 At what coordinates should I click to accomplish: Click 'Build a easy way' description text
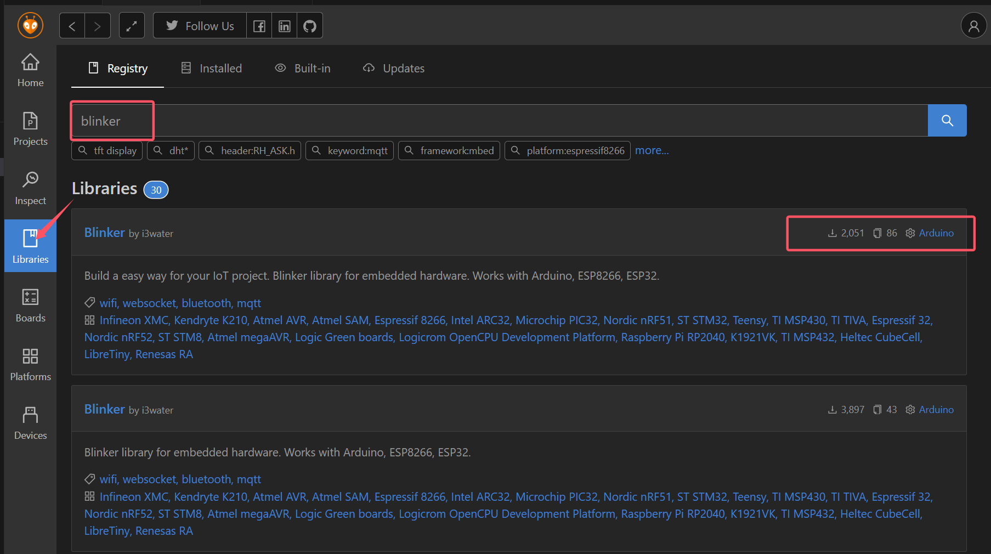click(372, 276)
